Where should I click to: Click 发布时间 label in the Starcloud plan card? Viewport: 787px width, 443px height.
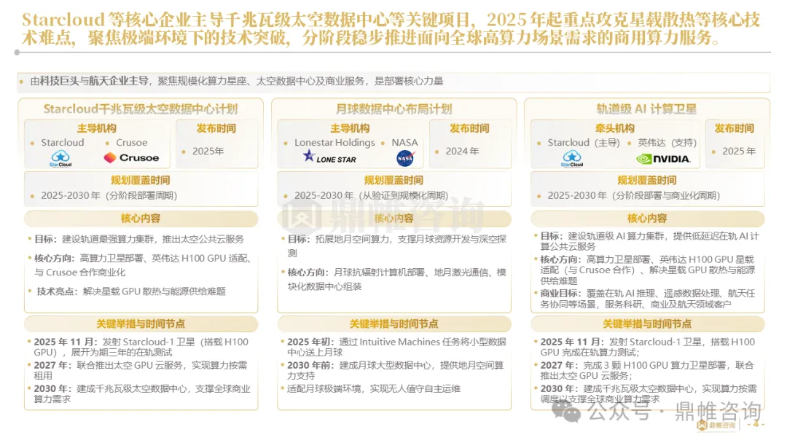[216, 128]
